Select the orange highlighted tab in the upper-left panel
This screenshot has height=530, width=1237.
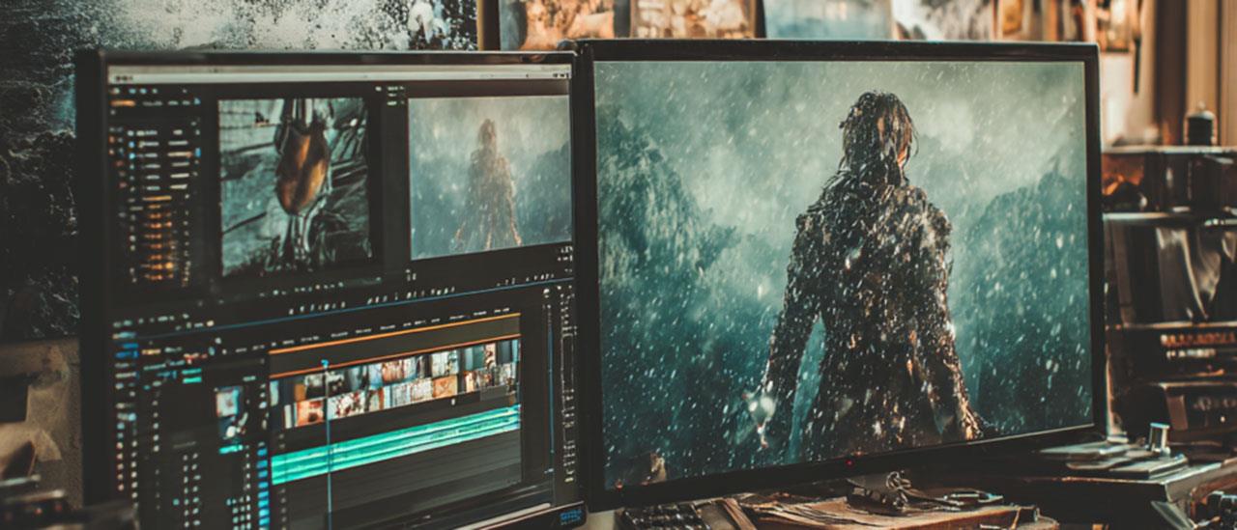tap(123, 102)
